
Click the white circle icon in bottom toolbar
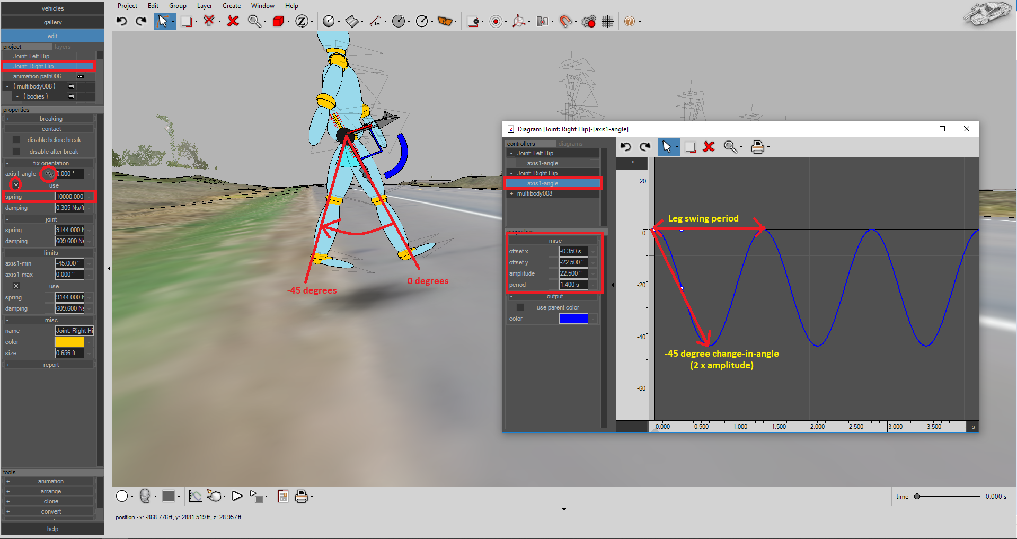point(122,496)
